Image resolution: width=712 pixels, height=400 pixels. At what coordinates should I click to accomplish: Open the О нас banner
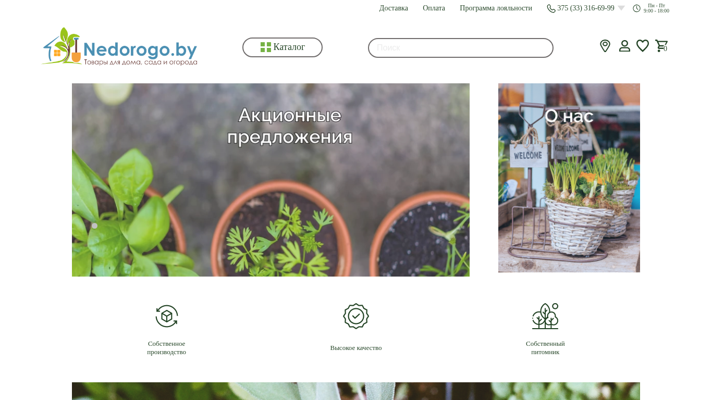pyautogui.click(x=569, y=178)
